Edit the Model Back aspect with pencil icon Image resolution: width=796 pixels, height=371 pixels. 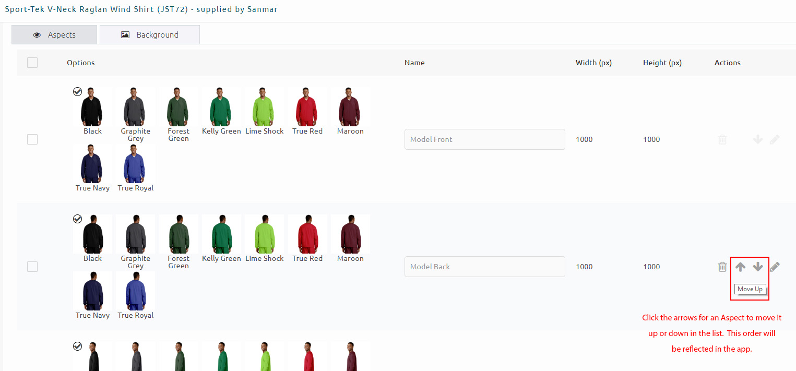click(775, 267)
